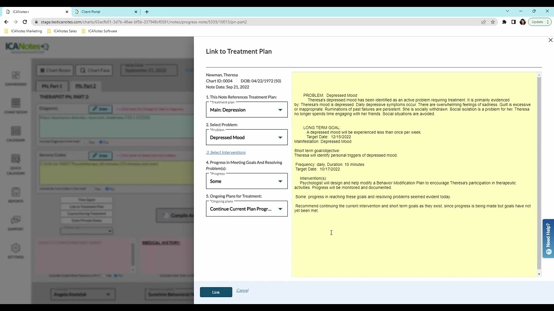Viewport: 554px width, 311px height.
Task: Bookmark this page with the star icon
Action: [493, 22]
